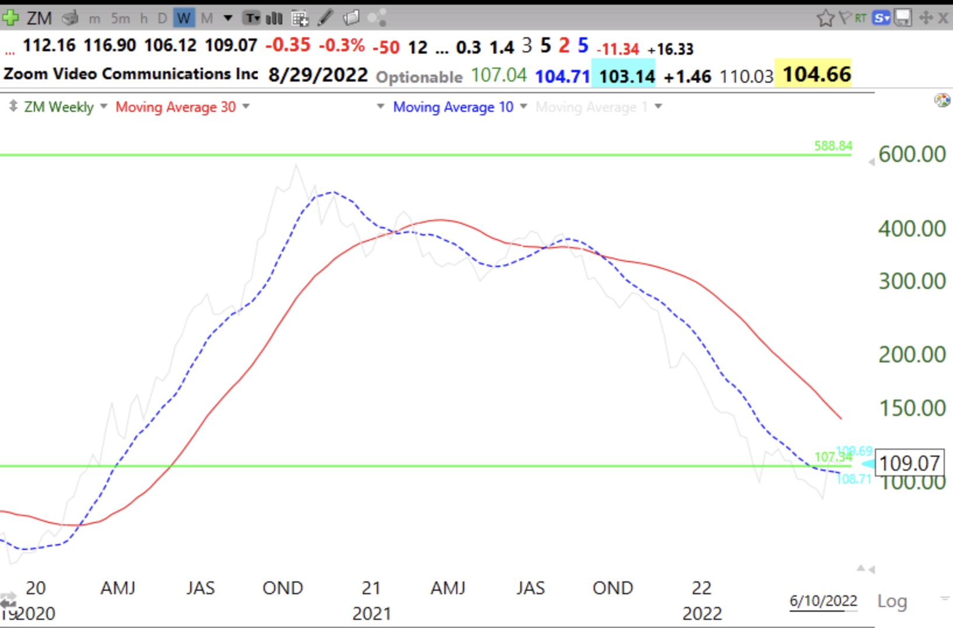Open the Moving Average 30 dropdown arrow
Screen dimensions: 953x628
(x=246, y=106)
